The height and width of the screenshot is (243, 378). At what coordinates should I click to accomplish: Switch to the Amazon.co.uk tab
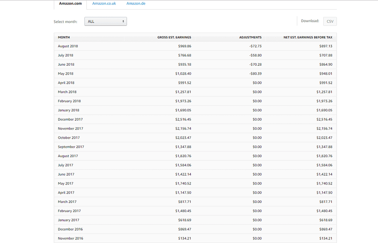click(x=104, y=4)
